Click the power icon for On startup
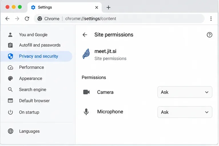Viewport: 219px width, 146px height. tap(11, 112)
